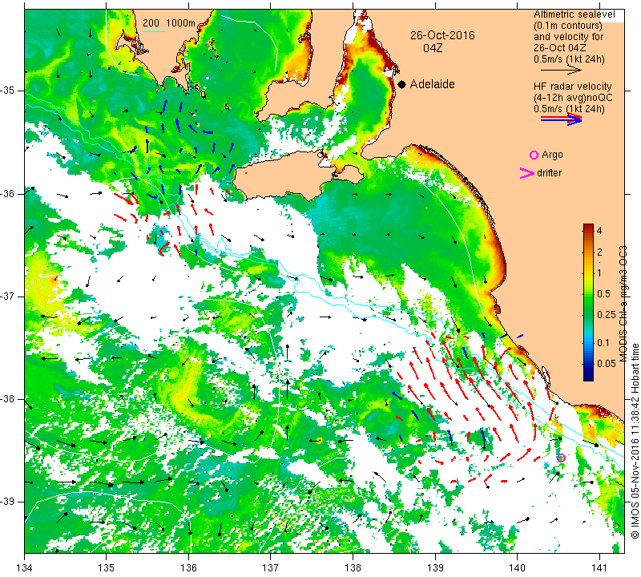Screen dimensions: 641x577
Task: Click the 'Argo' legend label
Action: point(552,155)
